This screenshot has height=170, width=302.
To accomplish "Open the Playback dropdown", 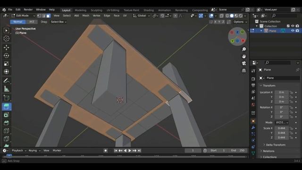I will (19, 151).
